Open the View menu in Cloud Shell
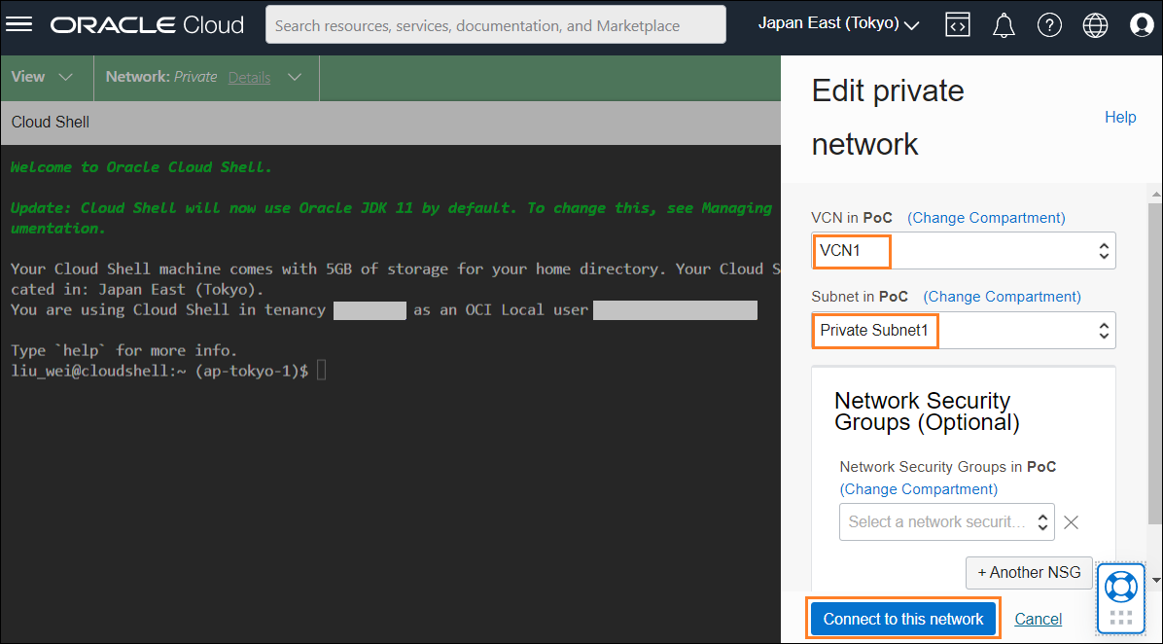This screenshot has height=644, width=1163. [x=44, y=76]
